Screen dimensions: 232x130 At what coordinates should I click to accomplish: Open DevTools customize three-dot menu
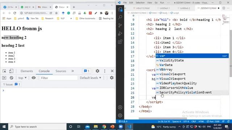[x=105, y=71]
